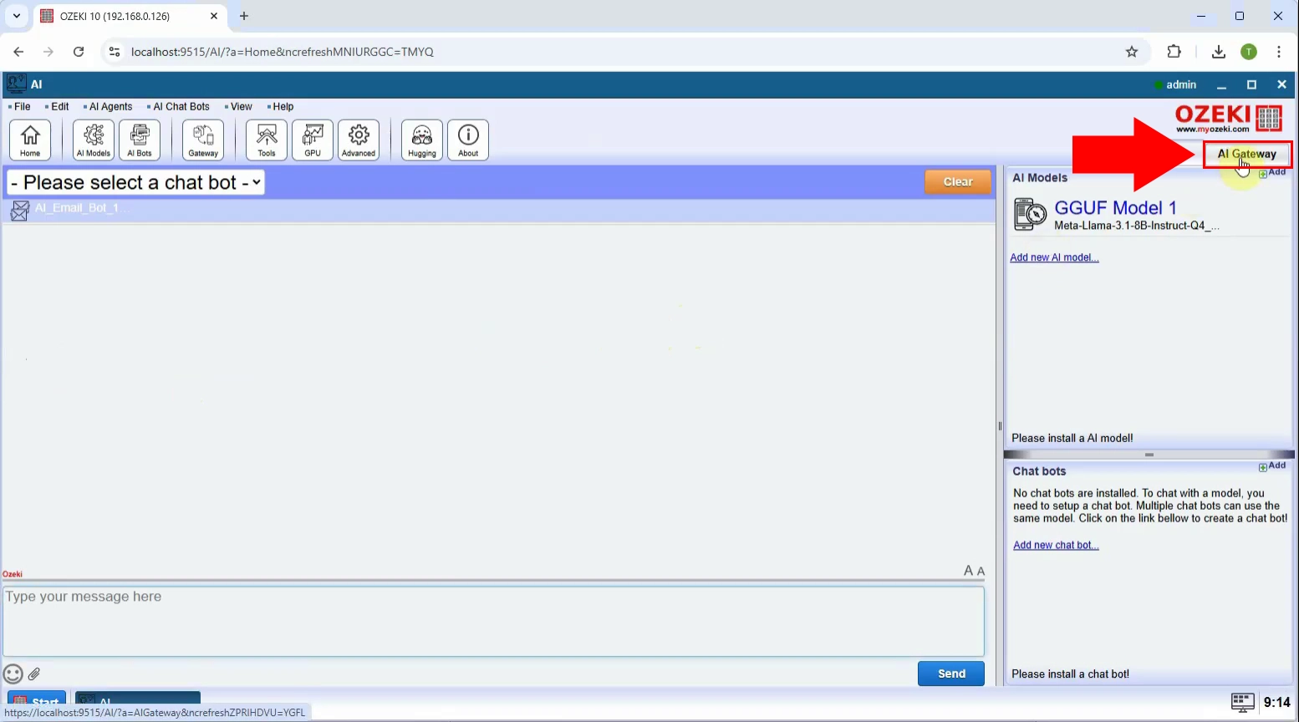Click the Meta-Llama-3.1-8B-Instruct-Q4 text
This screenshot has height=722, width=1299.
pyautogui.click(x=1137, y=226)
